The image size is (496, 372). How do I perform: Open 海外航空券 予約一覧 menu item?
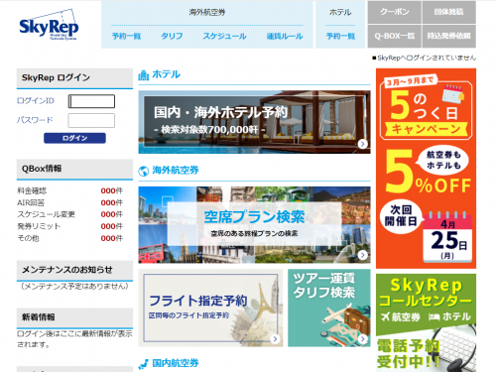126,36
